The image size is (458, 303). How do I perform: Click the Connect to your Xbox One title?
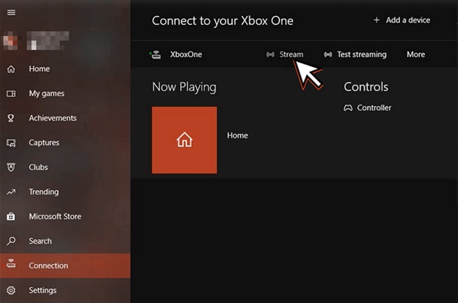222,21
